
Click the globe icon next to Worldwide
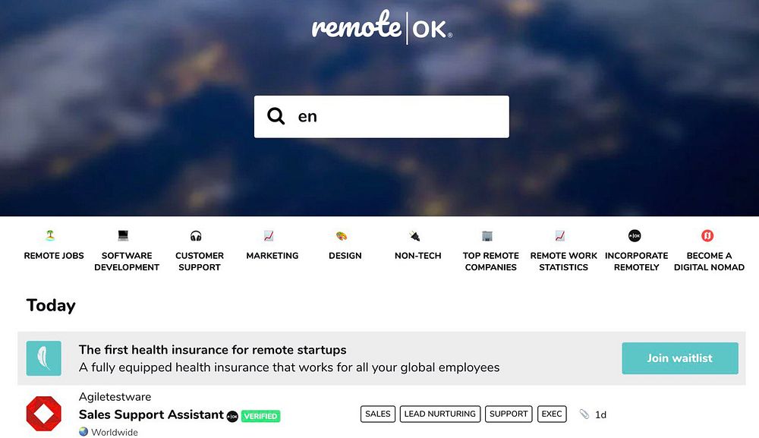(x=83, y=432)
